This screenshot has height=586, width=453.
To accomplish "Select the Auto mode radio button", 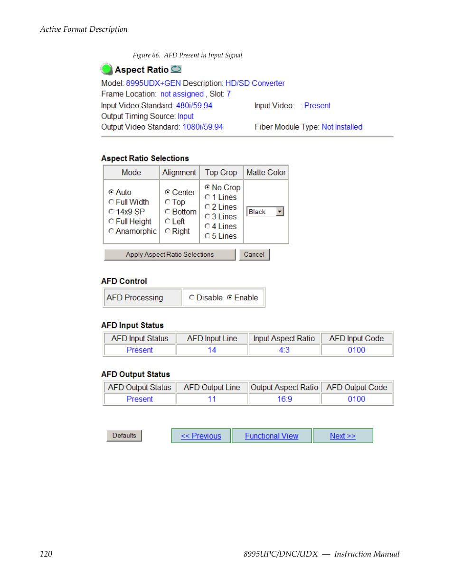I will tap(111, 192).
